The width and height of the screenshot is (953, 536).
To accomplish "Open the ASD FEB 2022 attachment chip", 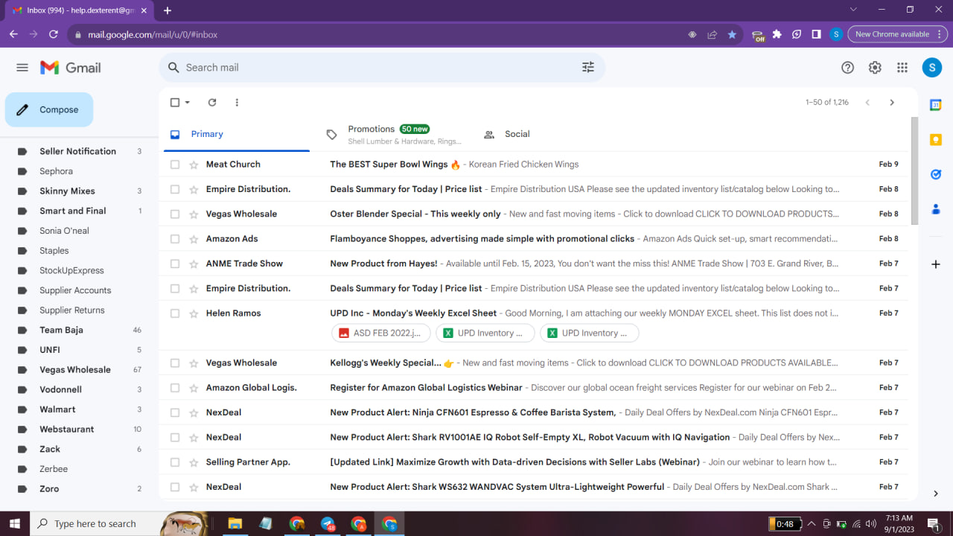I will pos(380,334).
